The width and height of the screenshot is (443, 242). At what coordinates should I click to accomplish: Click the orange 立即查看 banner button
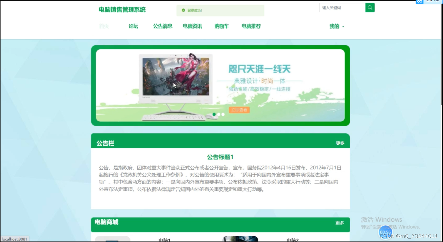[x=239, y=110]
